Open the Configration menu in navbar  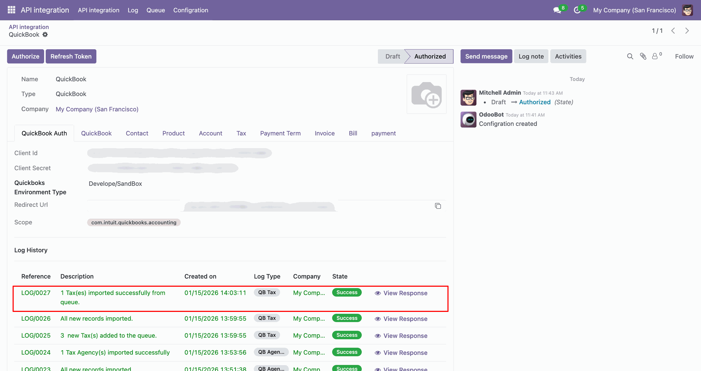coord(191,10)
